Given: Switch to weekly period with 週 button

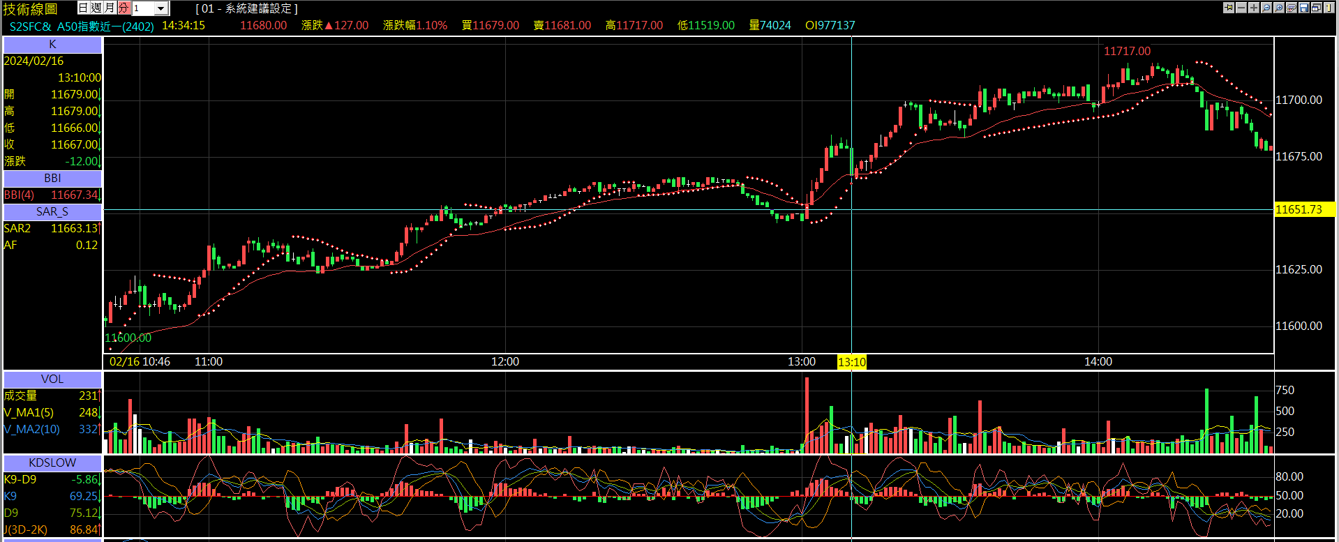Looking at the screenshot, I should (96, 8).
